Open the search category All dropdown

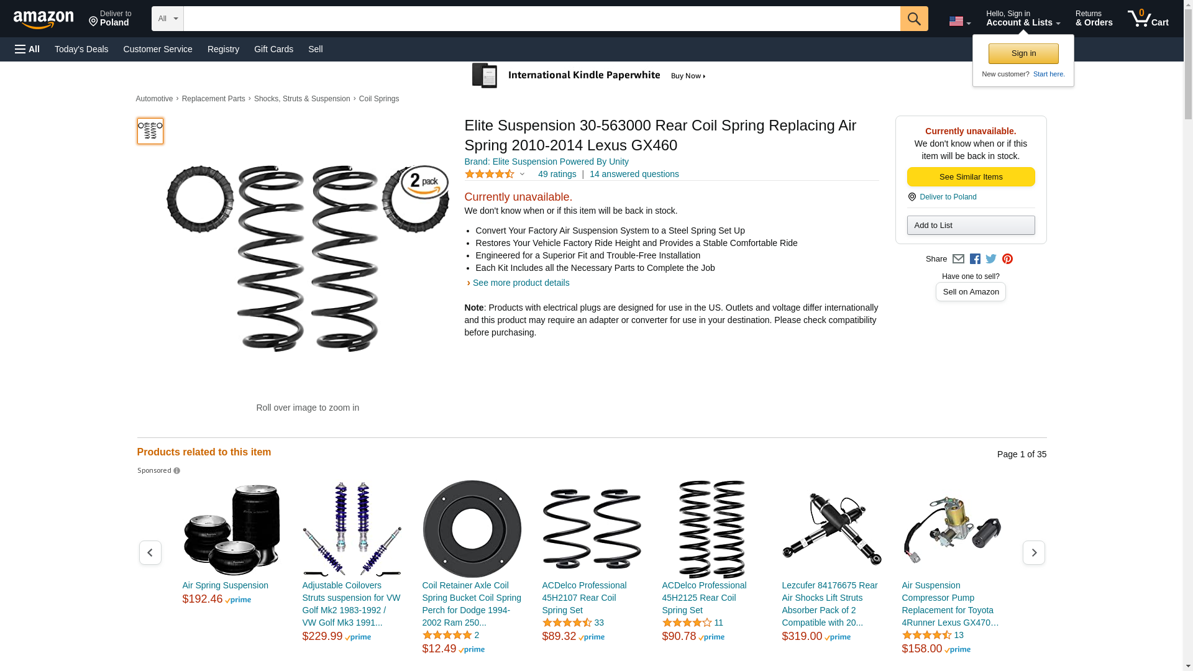point(167,19)
